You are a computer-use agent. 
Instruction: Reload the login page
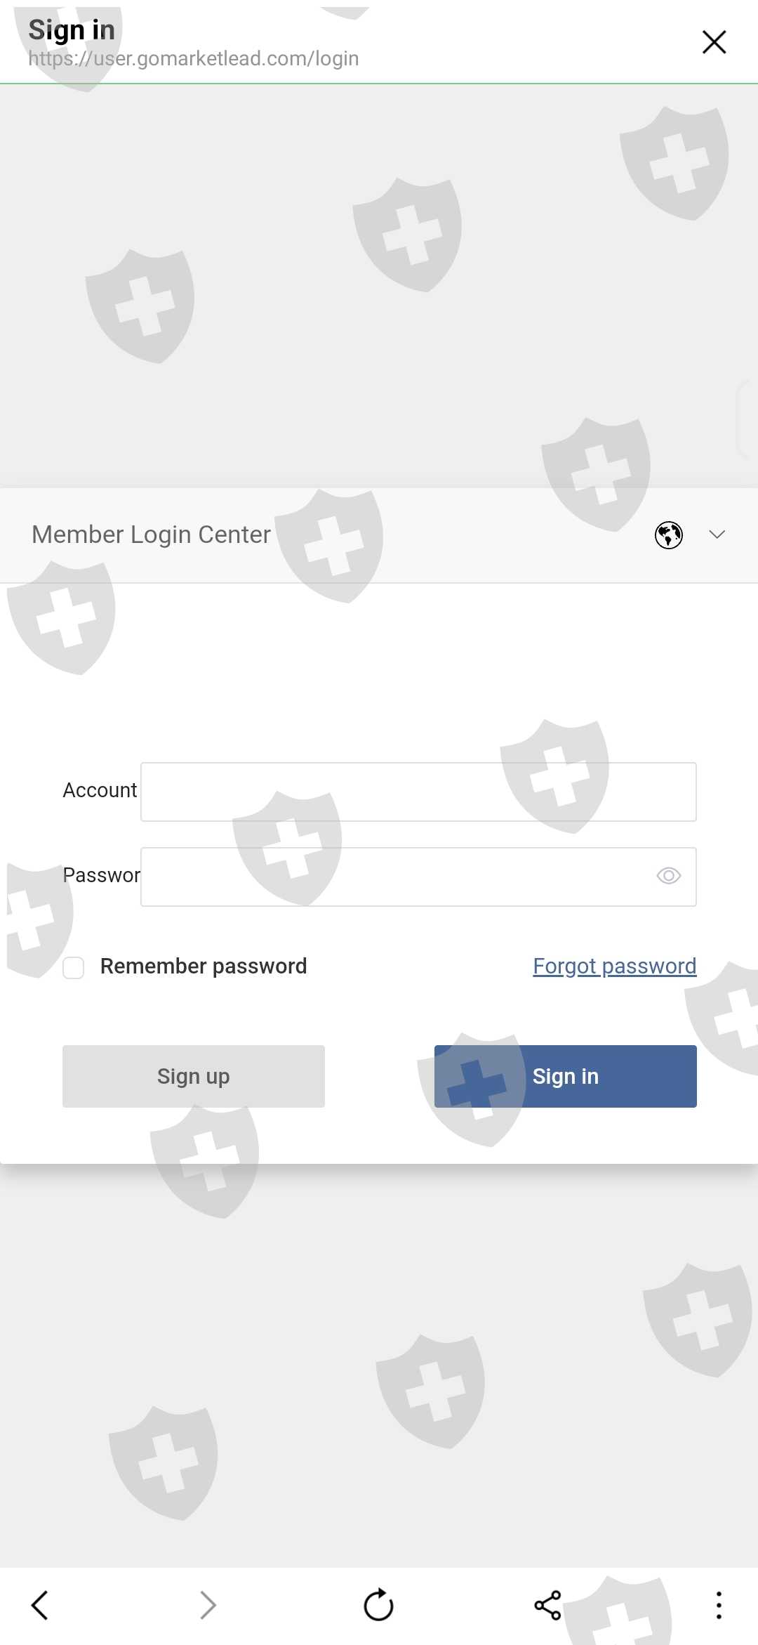(378, 1605)
